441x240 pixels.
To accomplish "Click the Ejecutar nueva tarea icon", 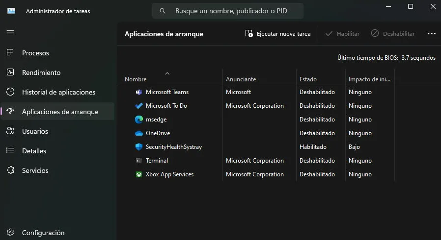I will (249, 34).
